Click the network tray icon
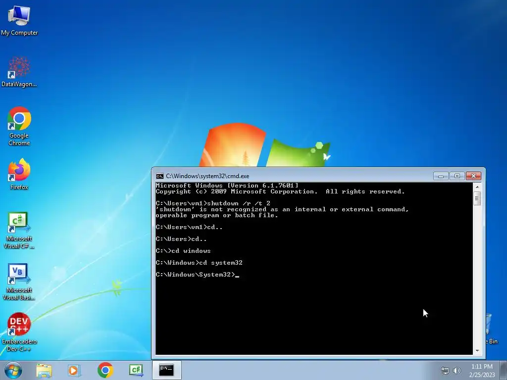The height and width of the screenshot is (380, 507). point(445,371)
